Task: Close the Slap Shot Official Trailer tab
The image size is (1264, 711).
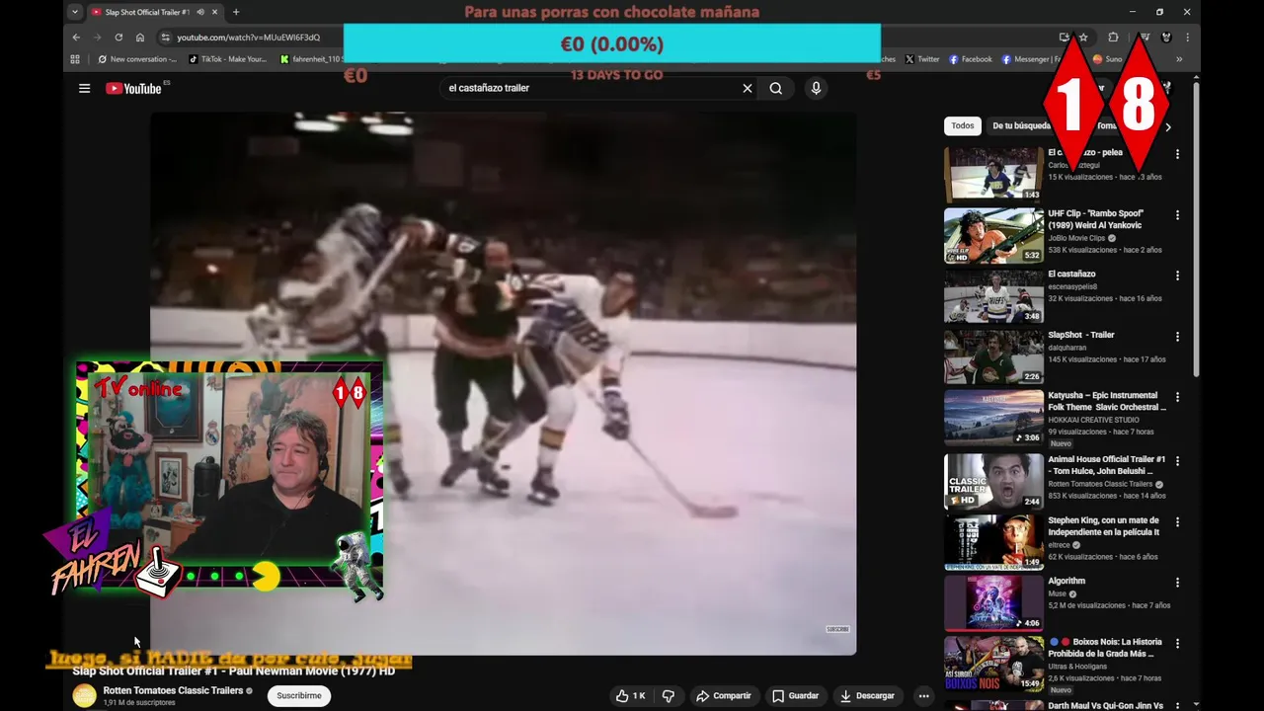Action: click(214, 12)
